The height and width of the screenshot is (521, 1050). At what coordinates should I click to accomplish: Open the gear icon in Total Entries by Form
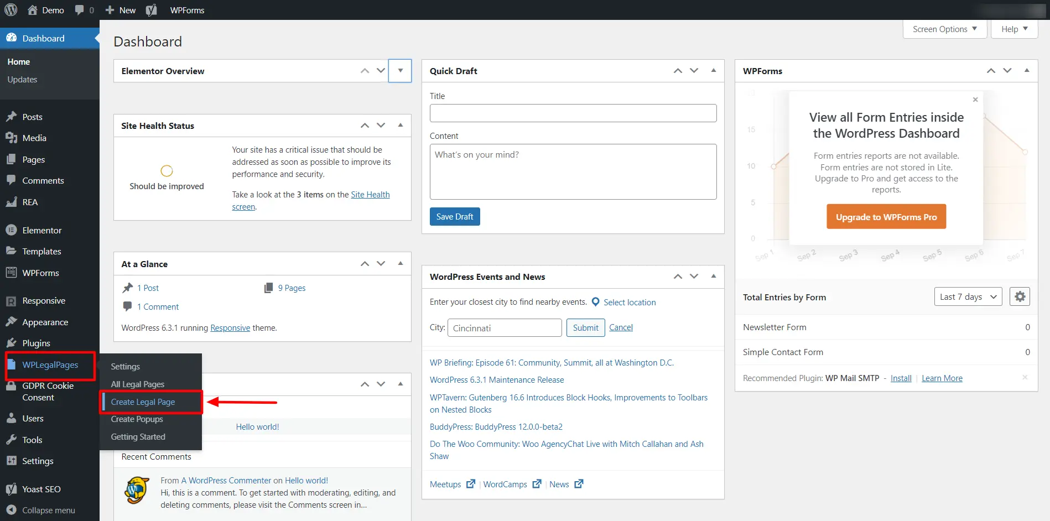[1020, 296]
